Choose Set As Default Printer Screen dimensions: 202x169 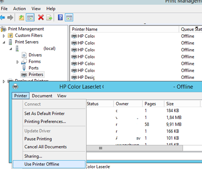click(45, 114)
